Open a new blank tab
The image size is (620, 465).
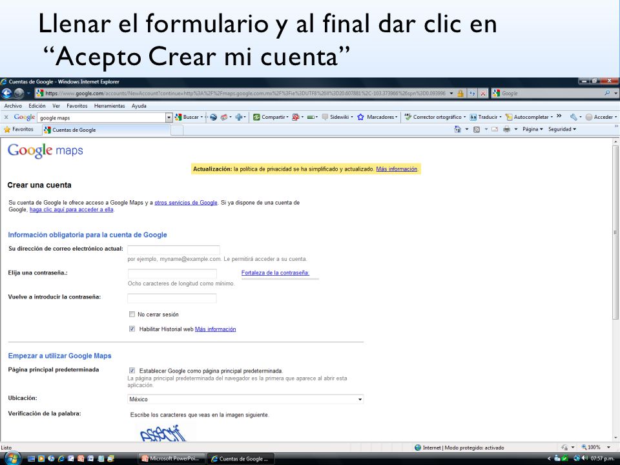coord(177,130)
